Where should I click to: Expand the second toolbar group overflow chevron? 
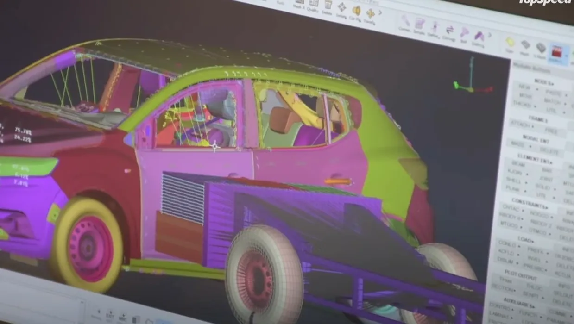pyautogui.click(x=490, y=35)
